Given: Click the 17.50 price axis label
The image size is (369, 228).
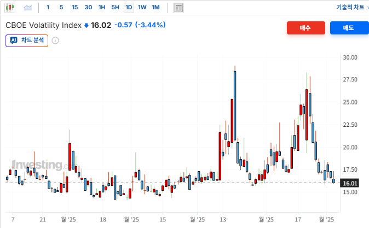Looking at the screenshot, I should [350, 169].
